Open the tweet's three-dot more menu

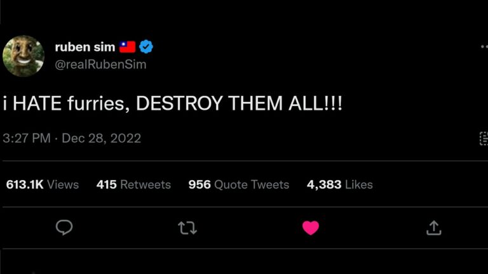tap(484, 47)
